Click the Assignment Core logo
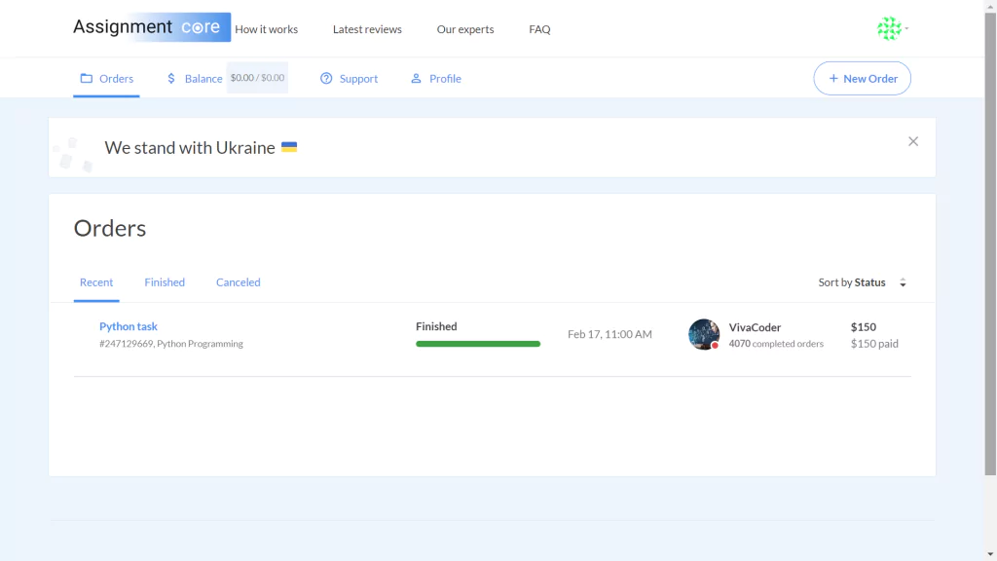 [x=151, y=27]
